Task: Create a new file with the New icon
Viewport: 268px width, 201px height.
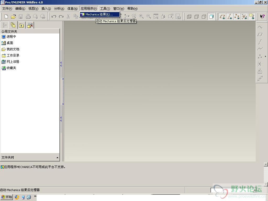Action: 6,16
